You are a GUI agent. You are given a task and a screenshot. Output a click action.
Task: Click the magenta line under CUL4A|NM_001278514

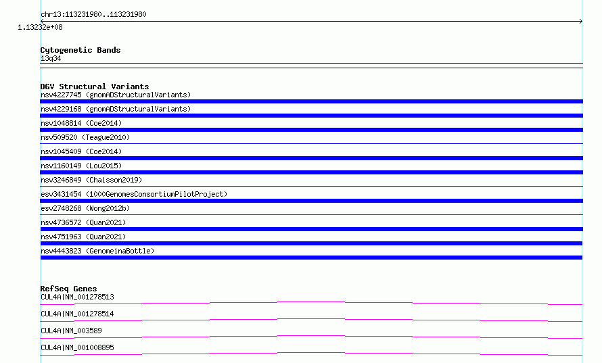311,320
